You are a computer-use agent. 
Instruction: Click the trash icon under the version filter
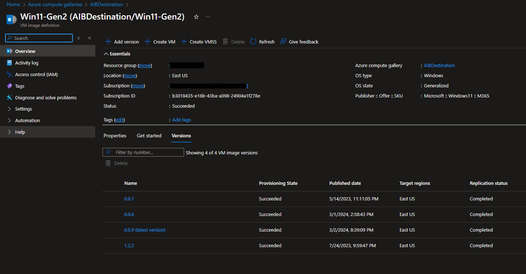(108, 163)
